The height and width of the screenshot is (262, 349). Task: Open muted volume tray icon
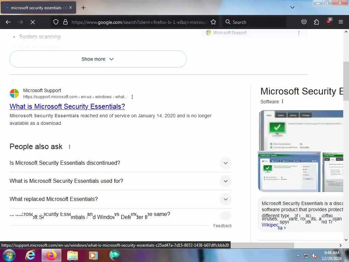[315, 256]
